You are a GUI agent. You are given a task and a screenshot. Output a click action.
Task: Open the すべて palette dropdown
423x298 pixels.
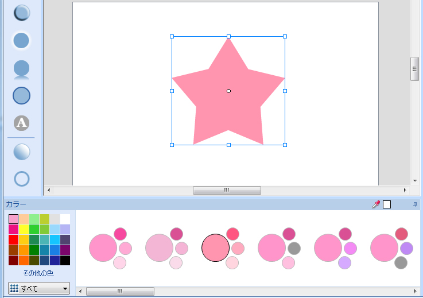pos(39,288)
